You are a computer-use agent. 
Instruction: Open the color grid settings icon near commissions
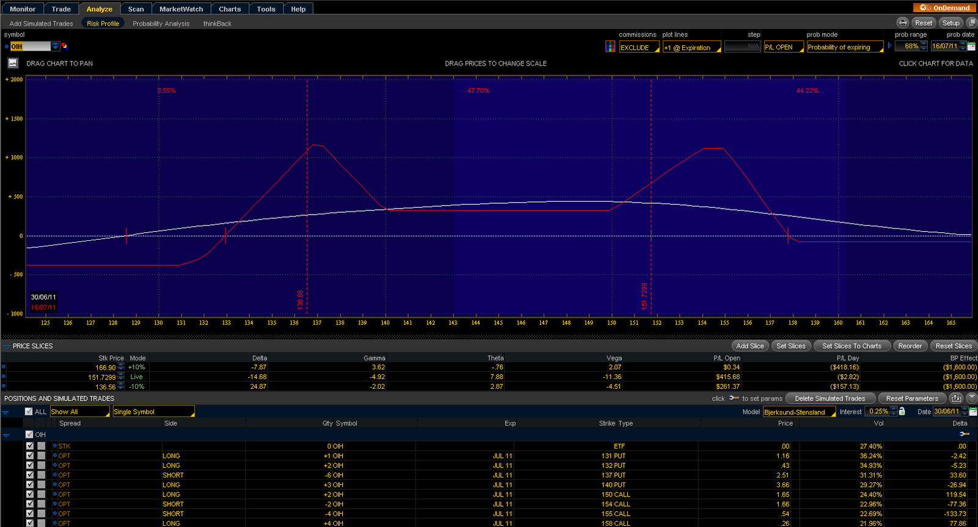click(x=610, y=46)
